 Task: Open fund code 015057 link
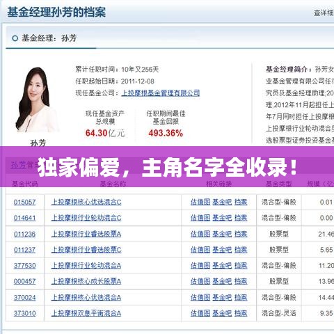pos(24,202)
